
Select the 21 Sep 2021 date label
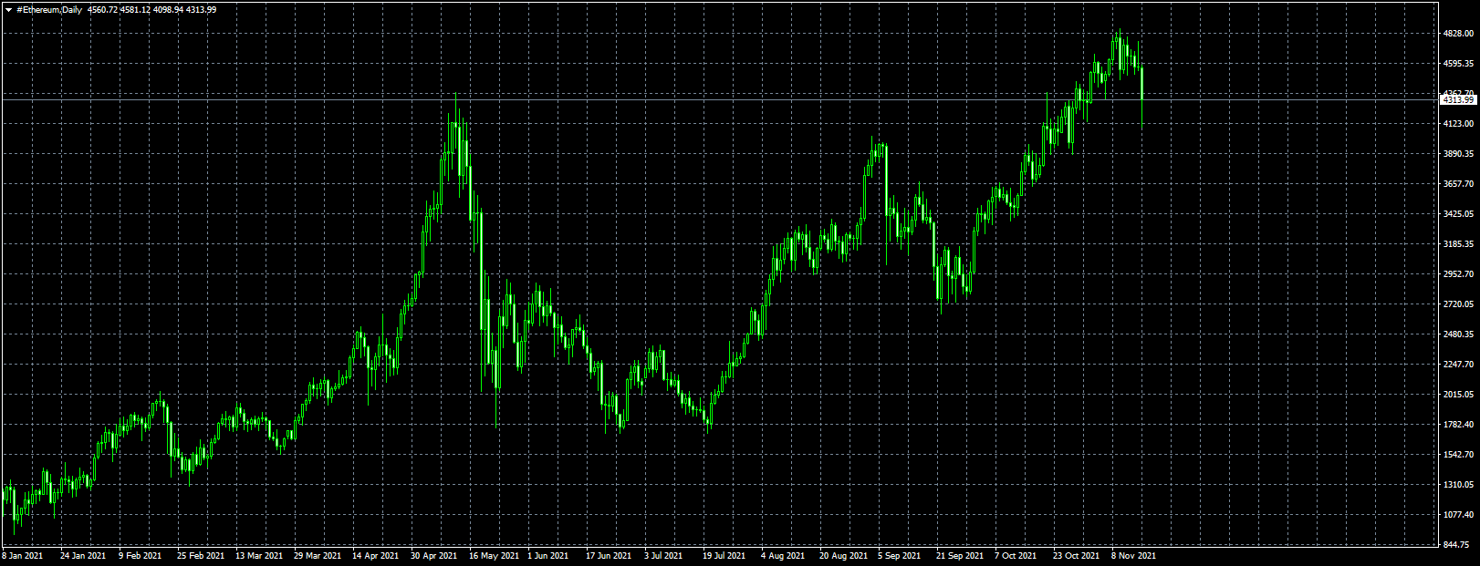point(960,555)
